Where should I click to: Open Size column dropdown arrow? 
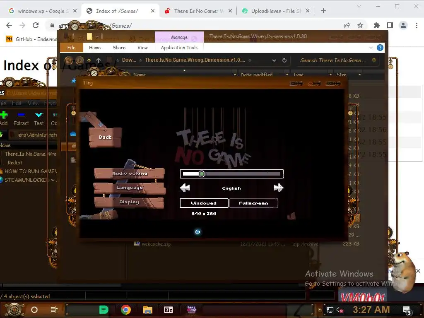359,75
